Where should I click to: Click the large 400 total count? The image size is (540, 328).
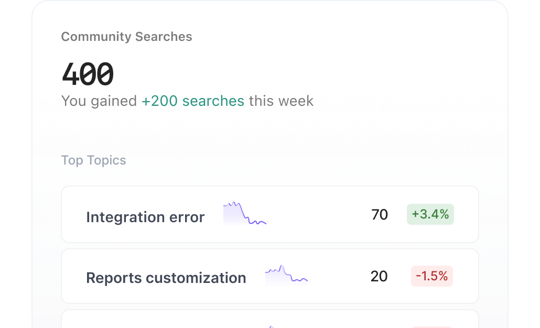pos(88,74)
